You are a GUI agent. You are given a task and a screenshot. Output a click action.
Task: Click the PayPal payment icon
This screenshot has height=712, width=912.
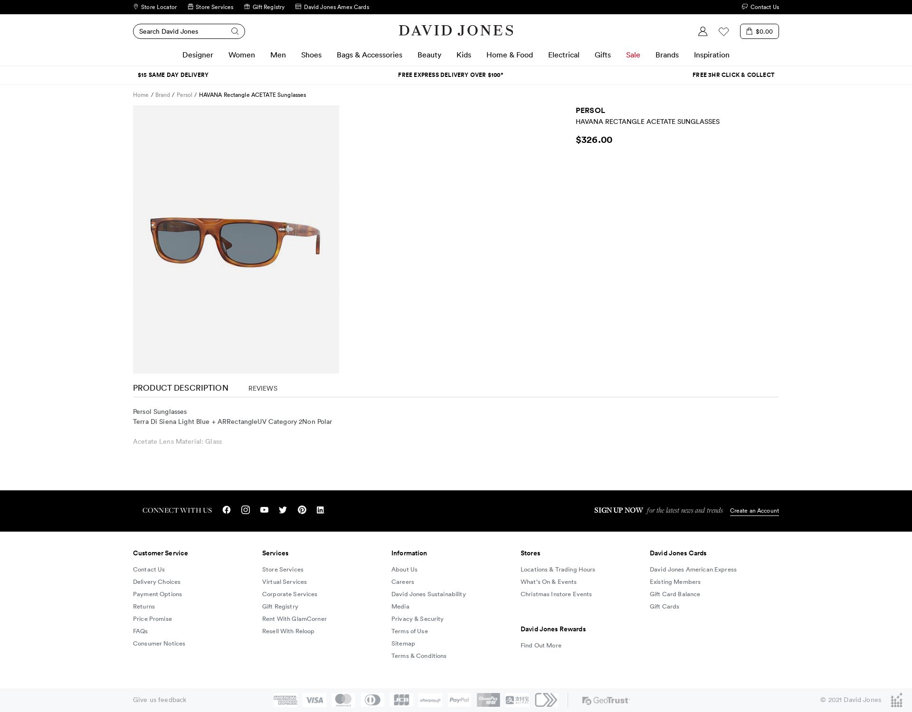coord(459,700)
